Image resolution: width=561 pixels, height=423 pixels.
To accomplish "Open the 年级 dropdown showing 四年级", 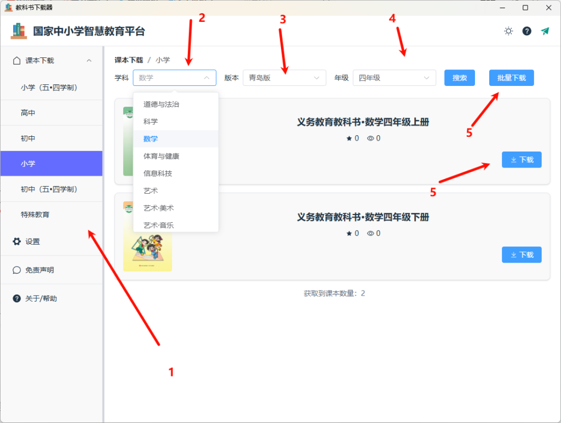I will (394, 78).
